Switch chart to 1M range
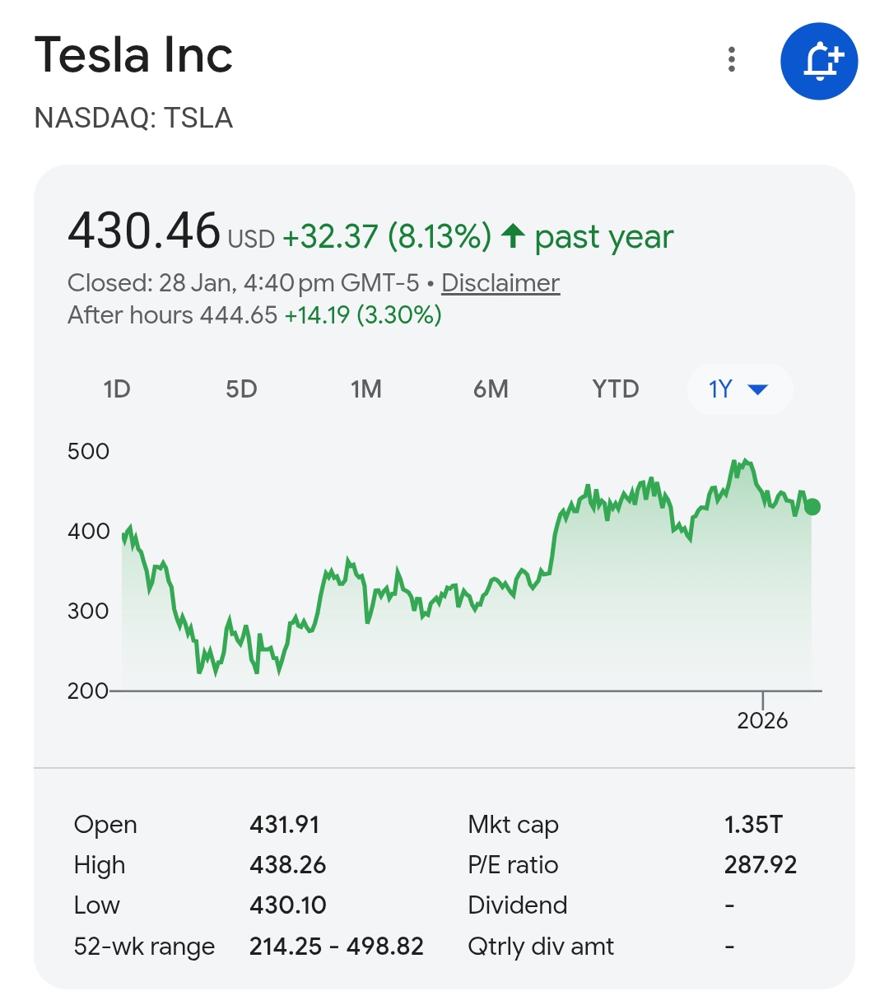Image resolution: width=889 pixels, height=1005 pixels. pyautogui.click(x=366, y=389)
